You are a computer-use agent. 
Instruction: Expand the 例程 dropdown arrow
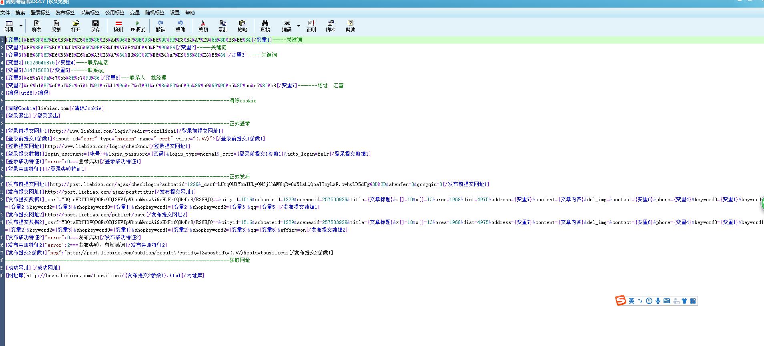pyautogui.click(x=21, y=26)
